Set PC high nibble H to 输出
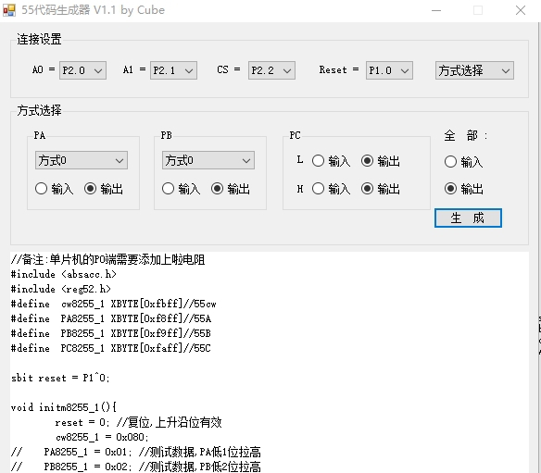The height and width of the screenshot is (473, 541). point(380,189)
